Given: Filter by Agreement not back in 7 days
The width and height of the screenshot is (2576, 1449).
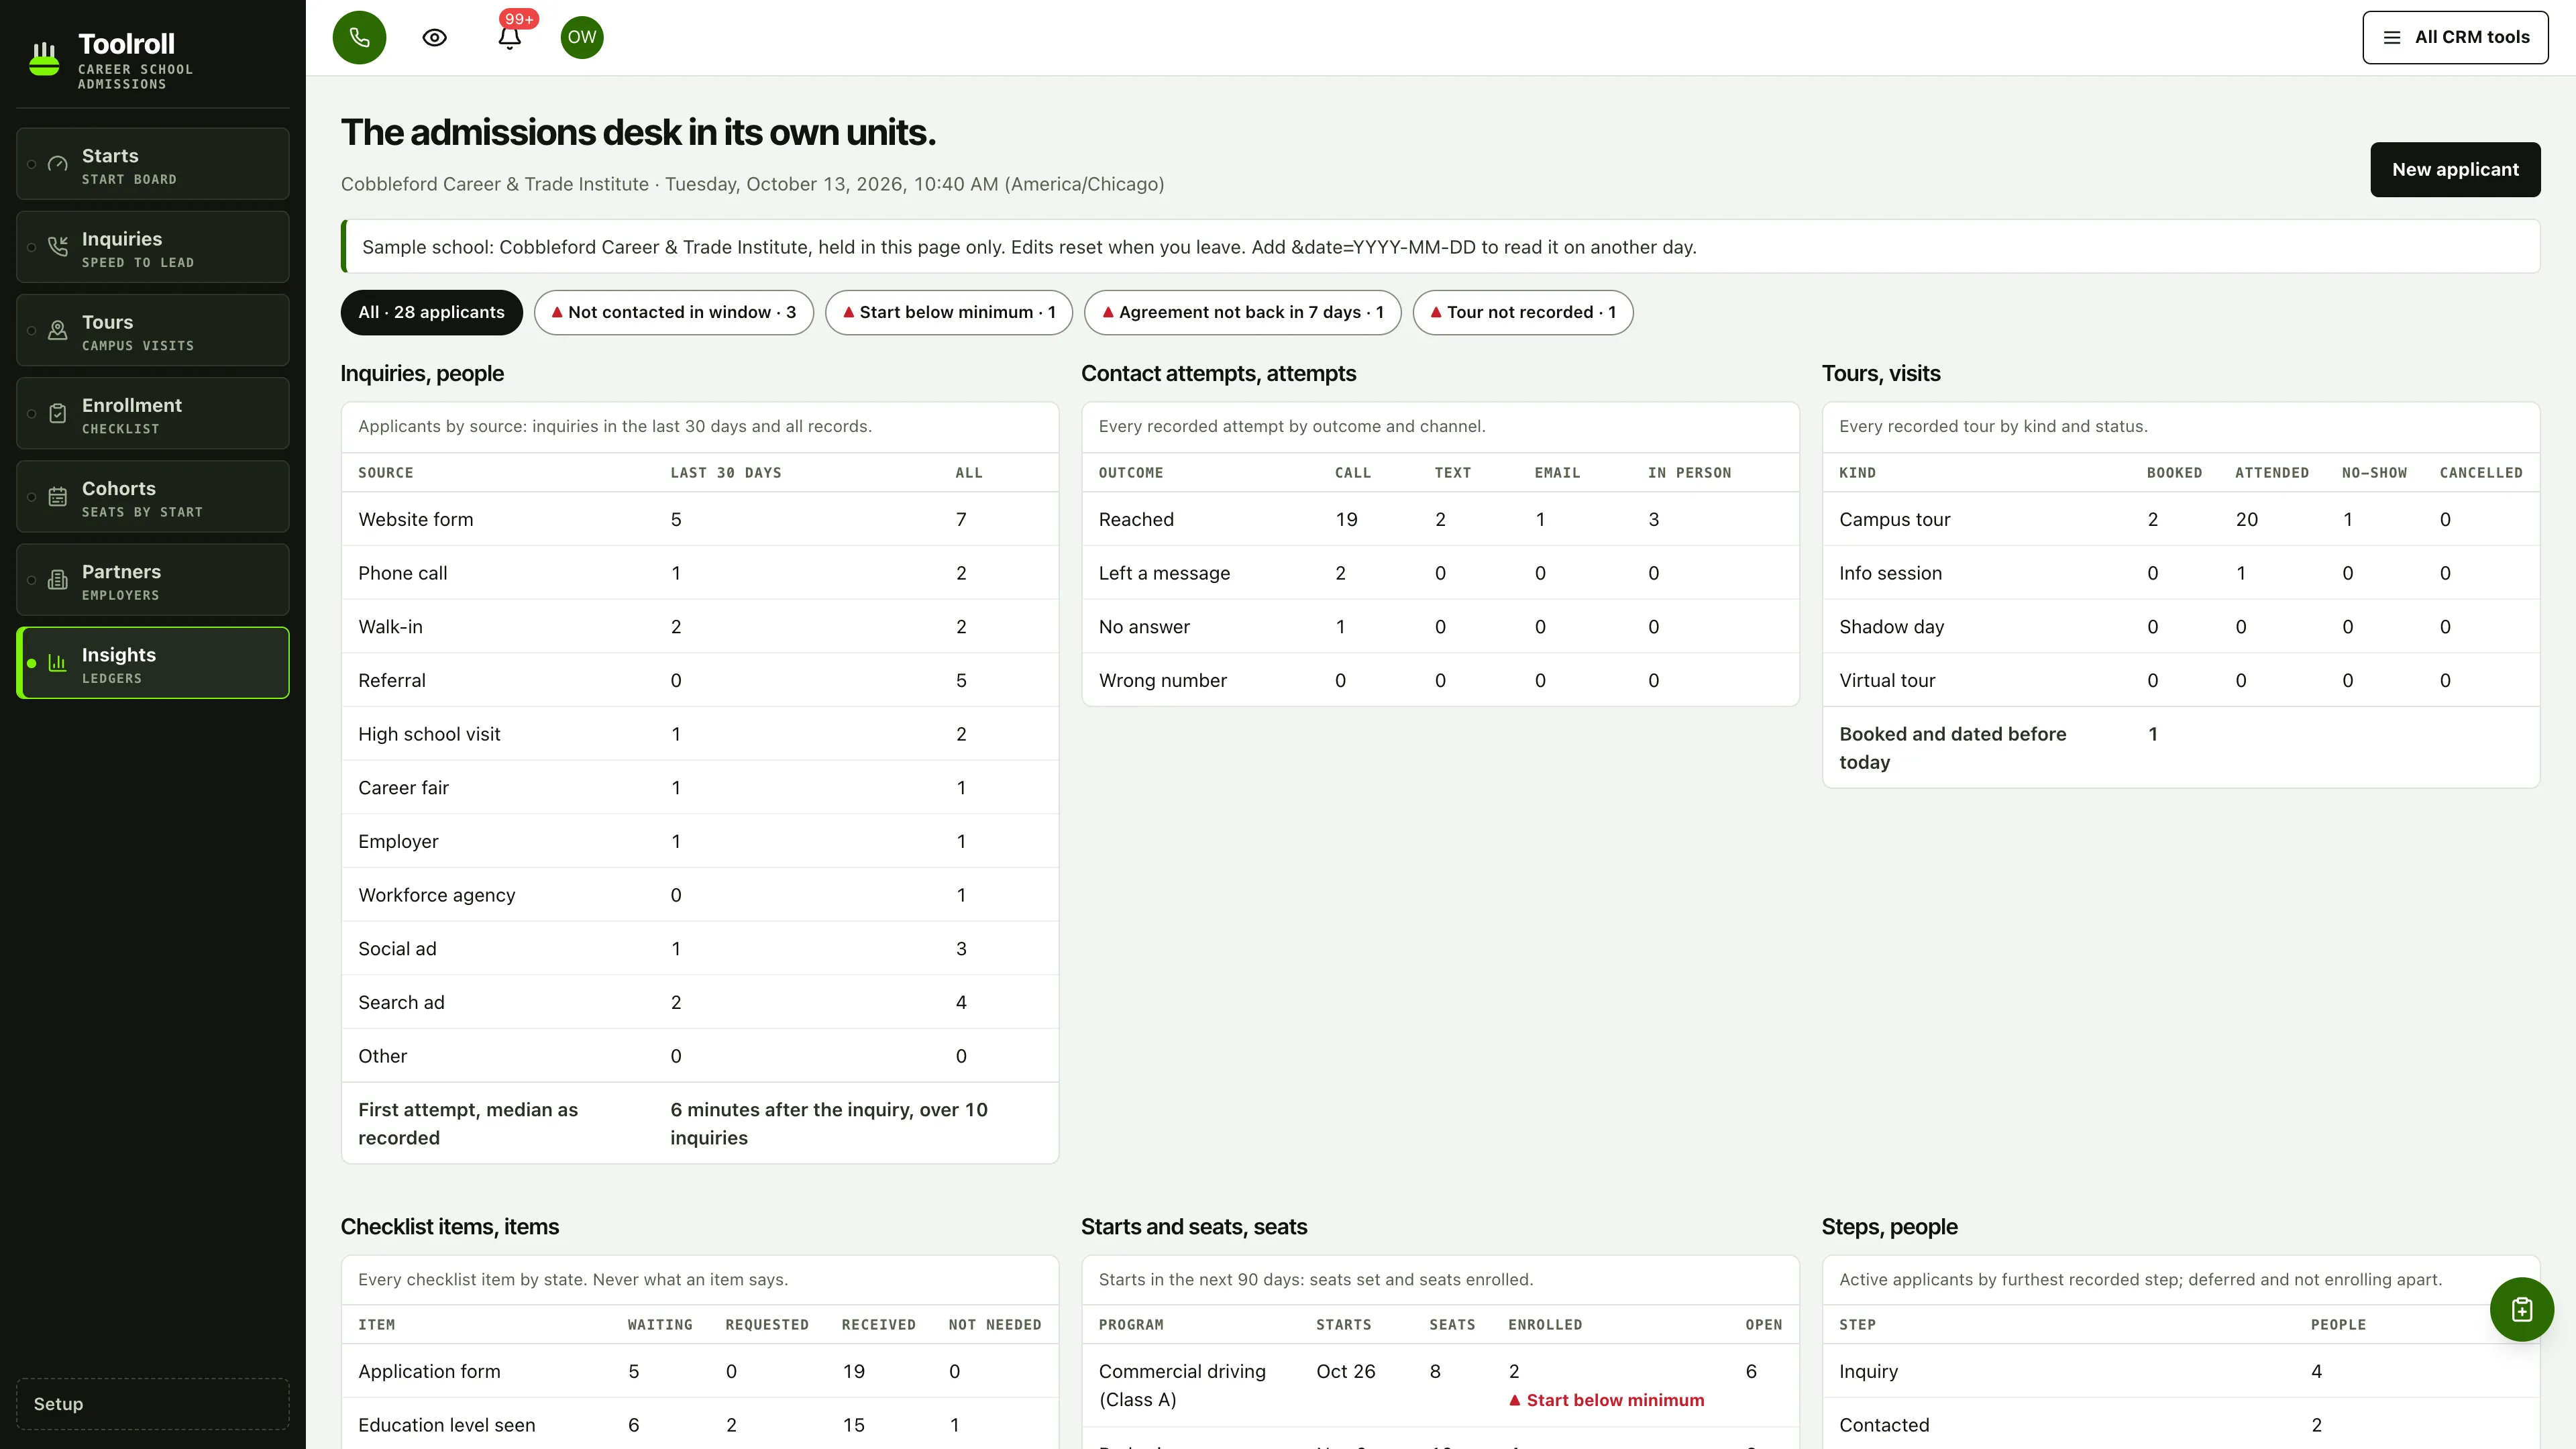Looking at the screenshot, I should point(1243,312).
